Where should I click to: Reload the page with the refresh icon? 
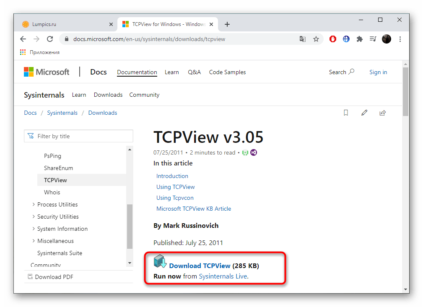[x=50, y=39]
